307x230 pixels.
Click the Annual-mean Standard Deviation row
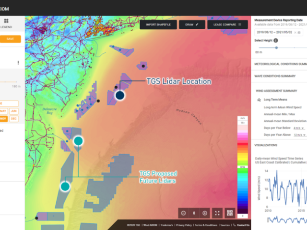coord(285,121)
